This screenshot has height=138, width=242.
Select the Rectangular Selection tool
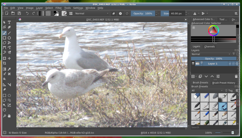click(5, 96)
